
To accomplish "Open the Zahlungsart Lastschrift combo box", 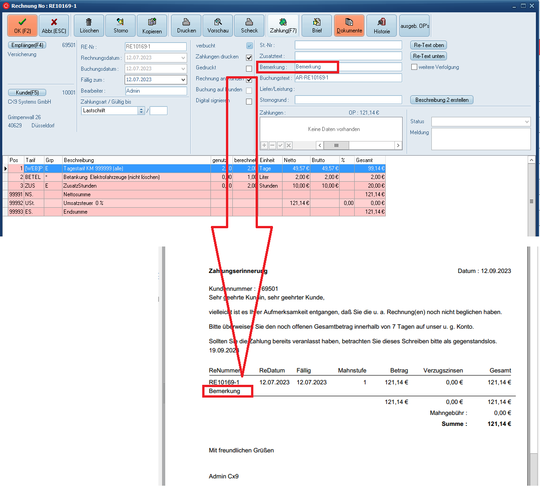I will pyautogui.click(x=141, y=111).
